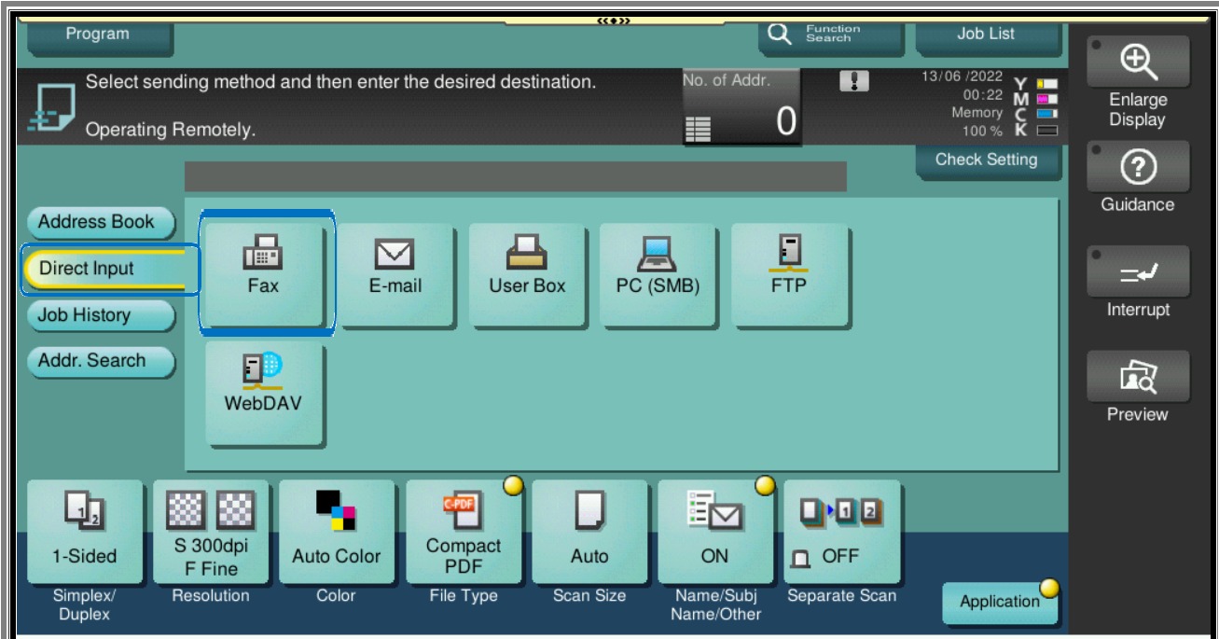Open the Enlarge Display magnifier

pos(1137,62)
